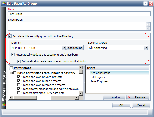Open the Security Group dropdown
154x117 pixels.
pos(146,48)
